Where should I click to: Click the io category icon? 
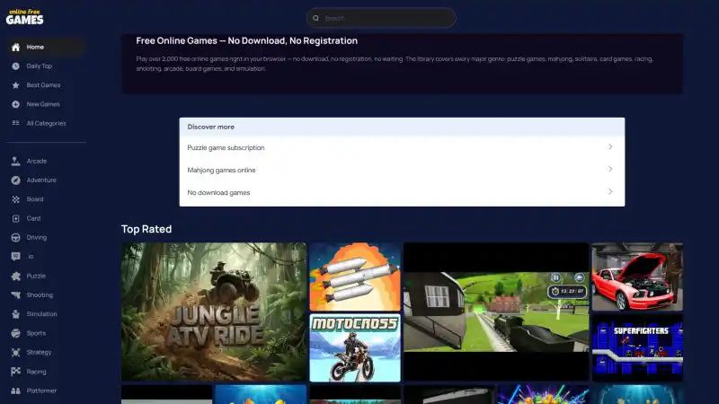click(x=15, y=257)
